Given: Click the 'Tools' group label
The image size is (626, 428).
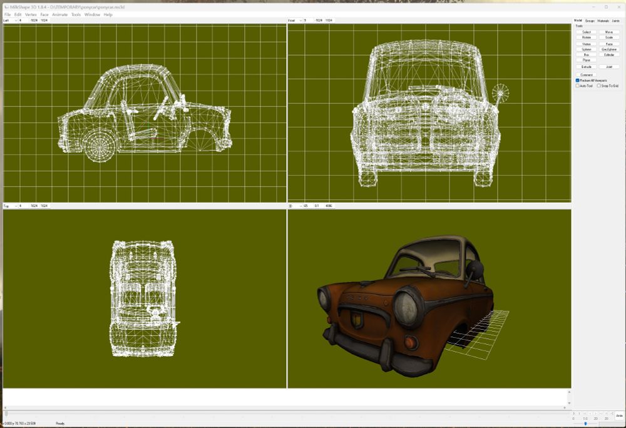Looking at the screenshot, I should [579, 26].
